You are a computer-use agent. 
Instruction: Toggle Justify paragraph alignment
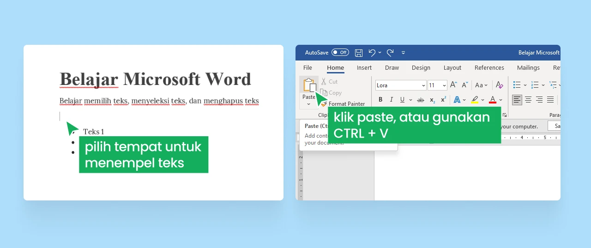pos(550,100)
